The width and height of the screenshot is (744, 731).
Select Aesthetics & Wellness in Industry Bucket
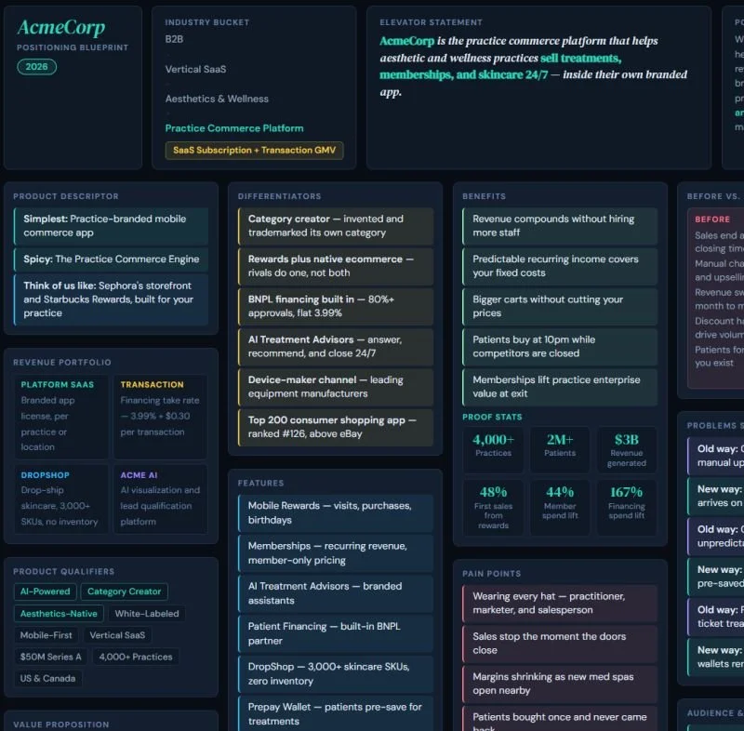pyautogui.click(x=217, y=99)
